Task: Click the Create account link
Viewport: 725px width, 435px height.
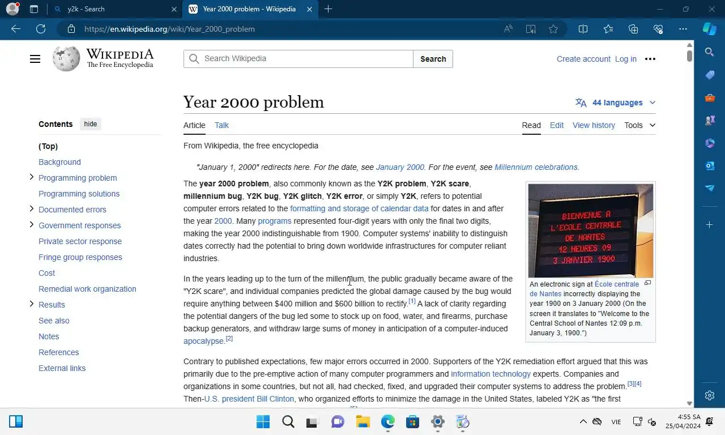Action: (x=583, y=59)
